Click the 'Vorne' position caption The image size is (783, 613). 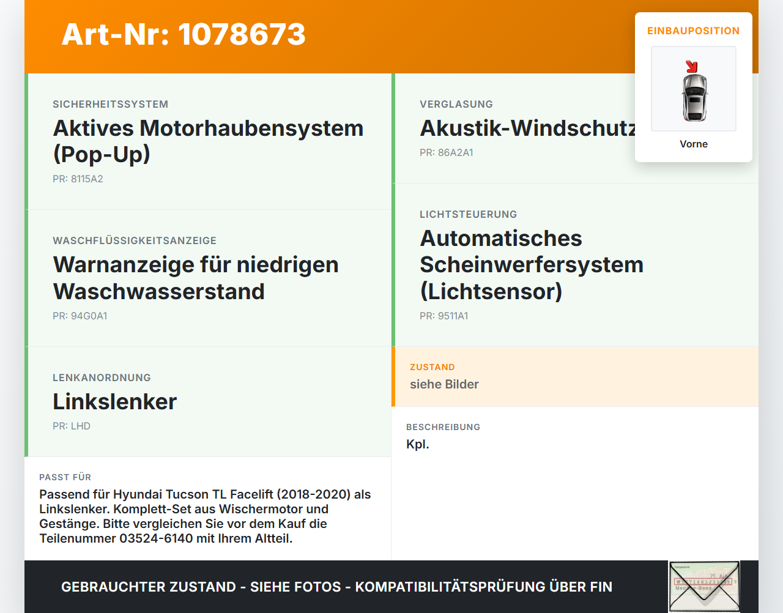coord(694,144)
